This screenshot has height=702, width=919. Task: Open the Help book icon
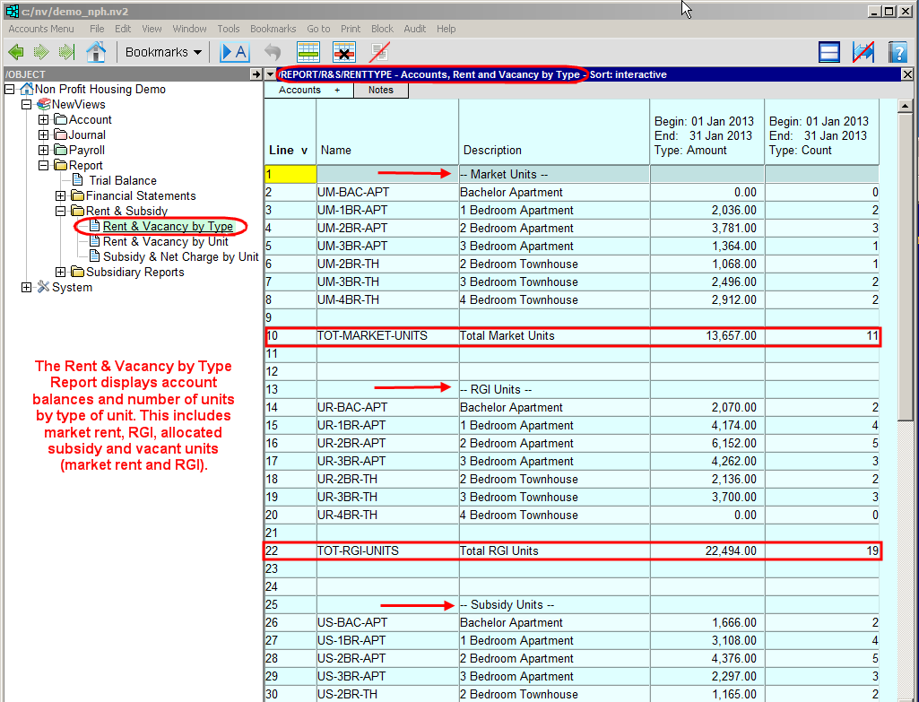coord(897,52)
